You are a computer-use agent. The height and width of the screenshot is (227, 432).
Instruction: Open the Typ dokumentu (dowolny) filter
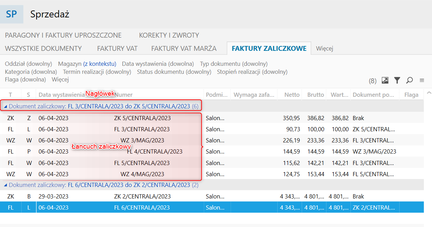pyautogui.click(x=234, y=64)
